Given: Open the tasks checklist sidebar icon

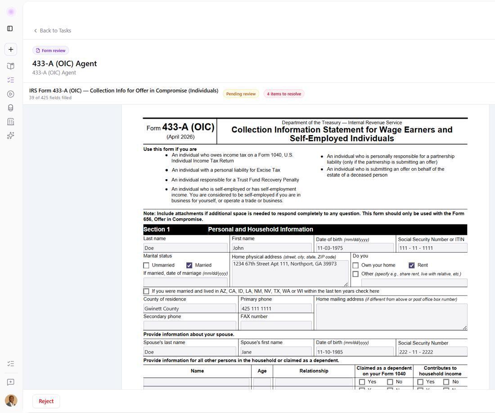Looking at the screenshot, I should pyautogui.click(x=11, y=80).
